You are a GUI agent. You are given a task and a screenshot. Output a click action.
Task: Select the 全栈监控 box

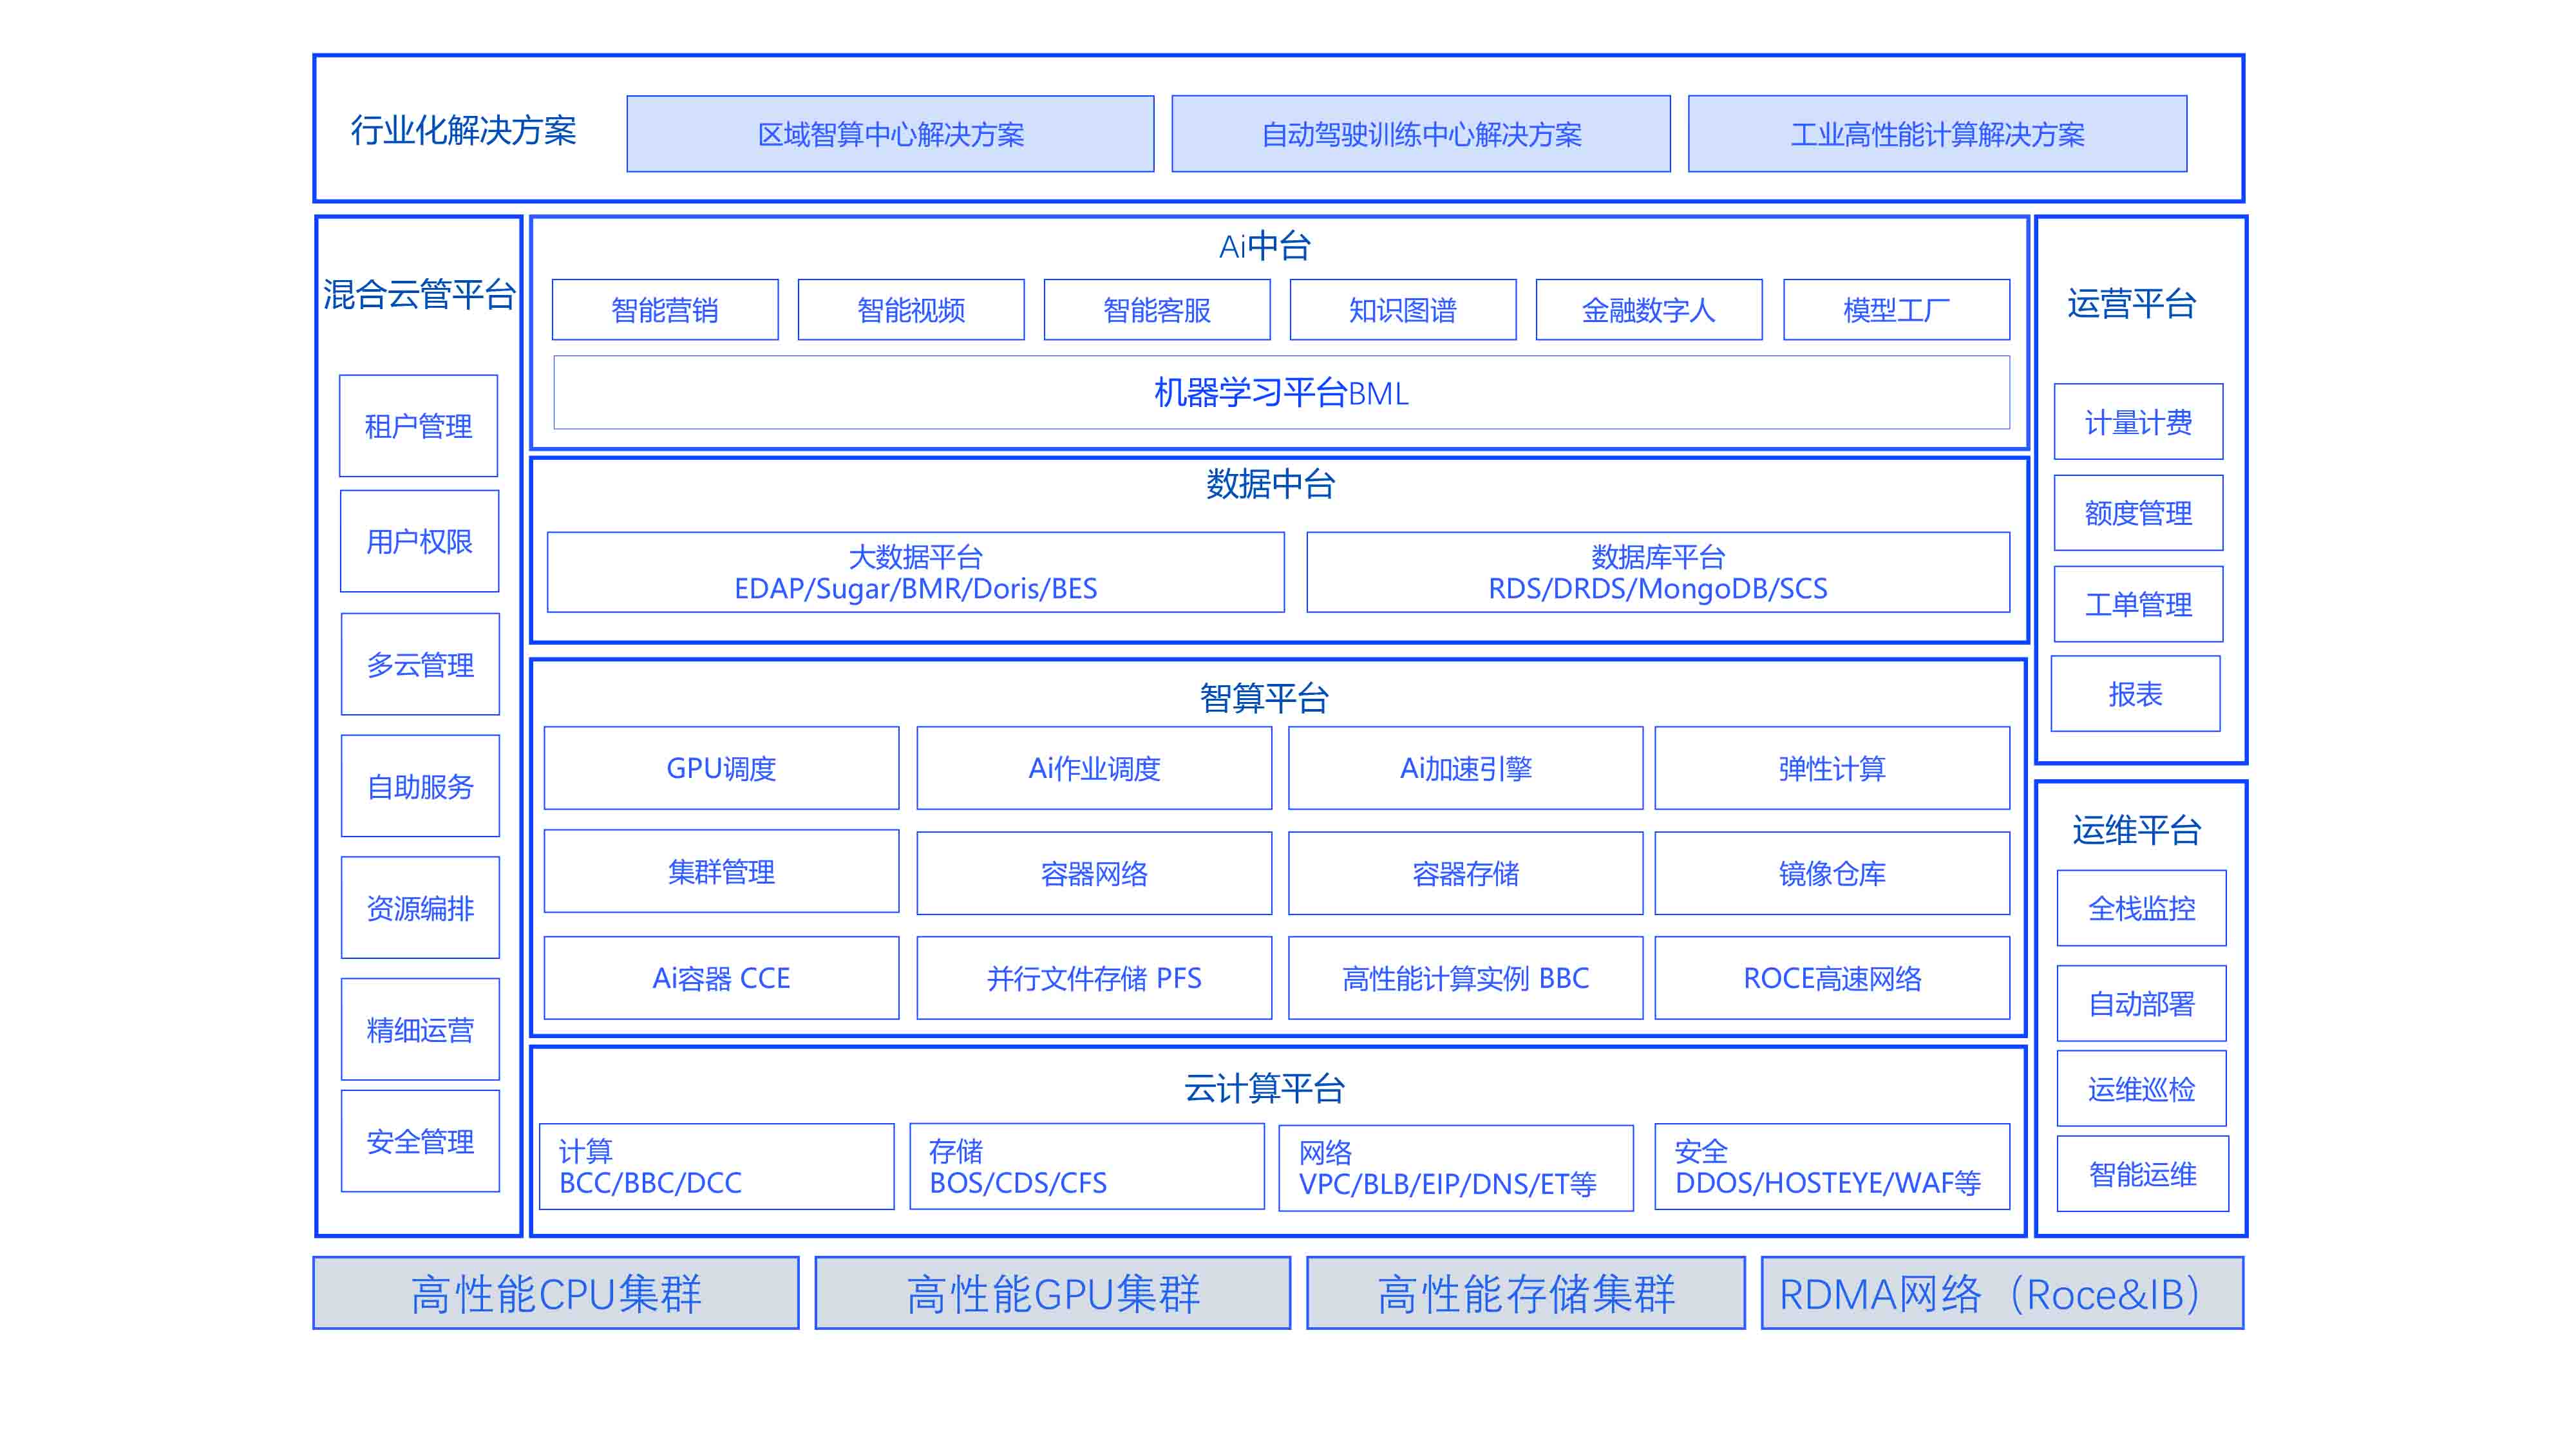pyautogui.click(x=2141, y=908)
